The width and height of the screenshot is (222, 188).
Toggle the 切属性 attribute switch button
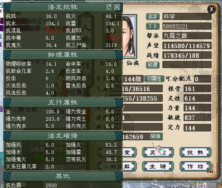click(x=154, y=79)
